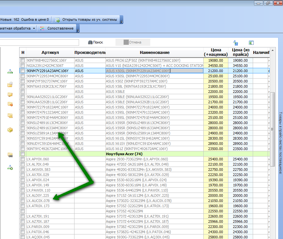Tick checkbox for selected 90NM7Y2291A23AMC106Y row
The height and width of the screenshot is (239, 283).
(x=22, y=71)
